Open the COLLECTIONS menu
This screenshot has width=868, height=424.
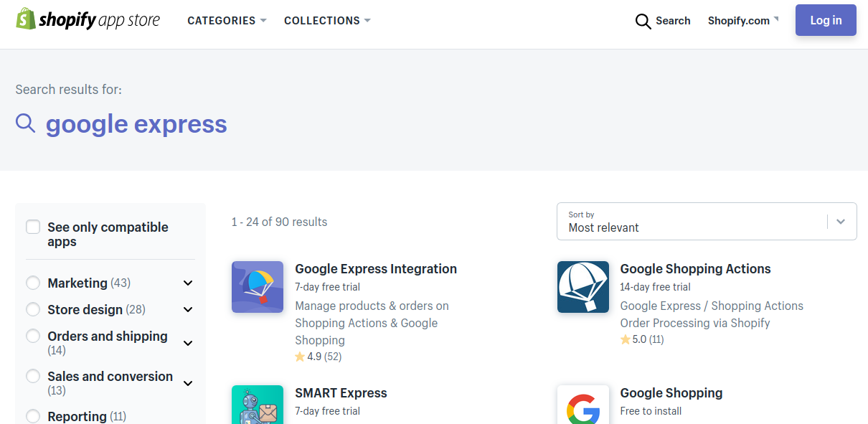(327, 21)
